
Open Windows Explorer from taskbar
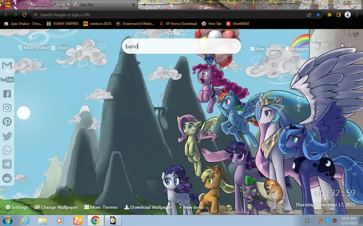[43, 220]
